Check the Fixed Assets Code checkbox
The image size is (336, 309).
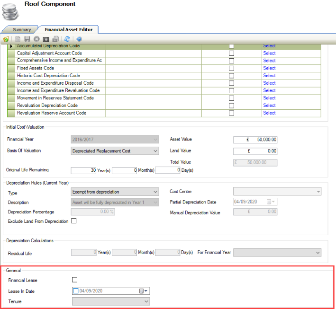(231, 68)
